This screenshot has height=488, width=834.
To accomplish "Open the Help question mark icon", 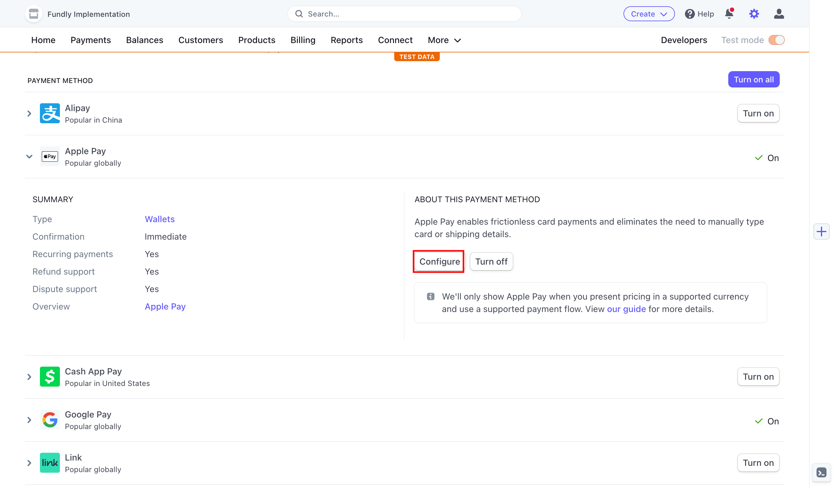I will tap(689, 14).
